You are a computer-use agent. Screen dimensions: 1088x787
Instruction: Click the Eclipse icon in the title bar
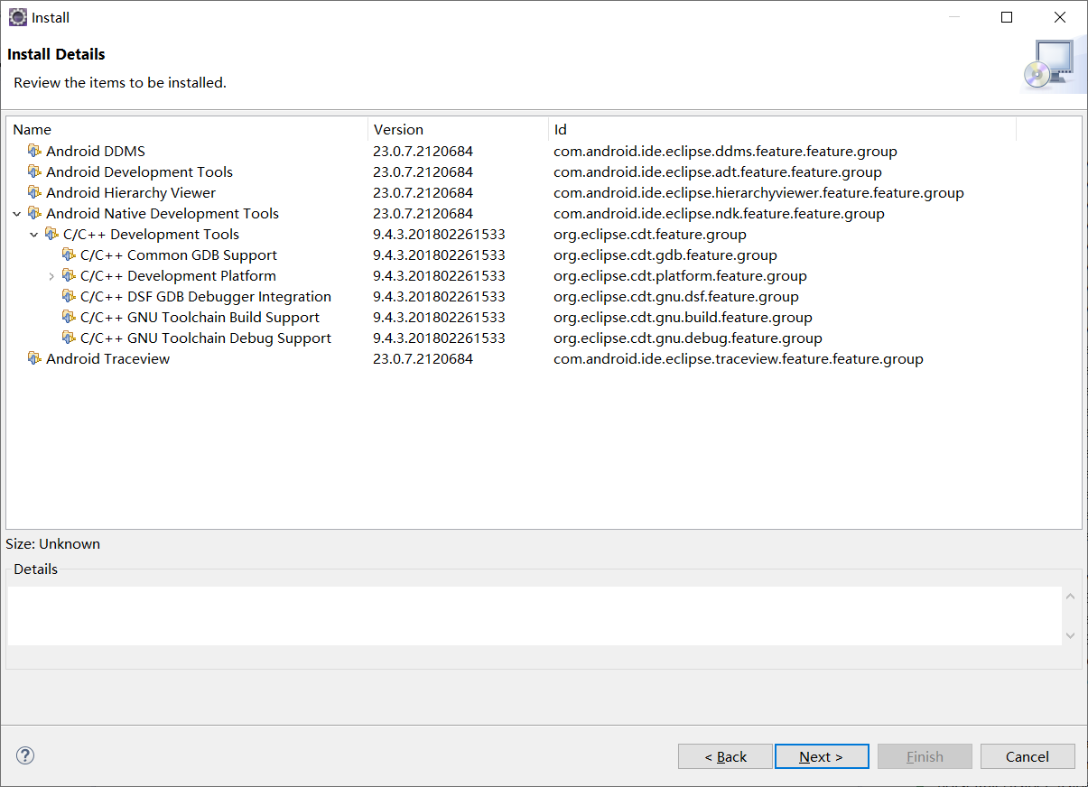pyautogui.click(x=17, y=17)
